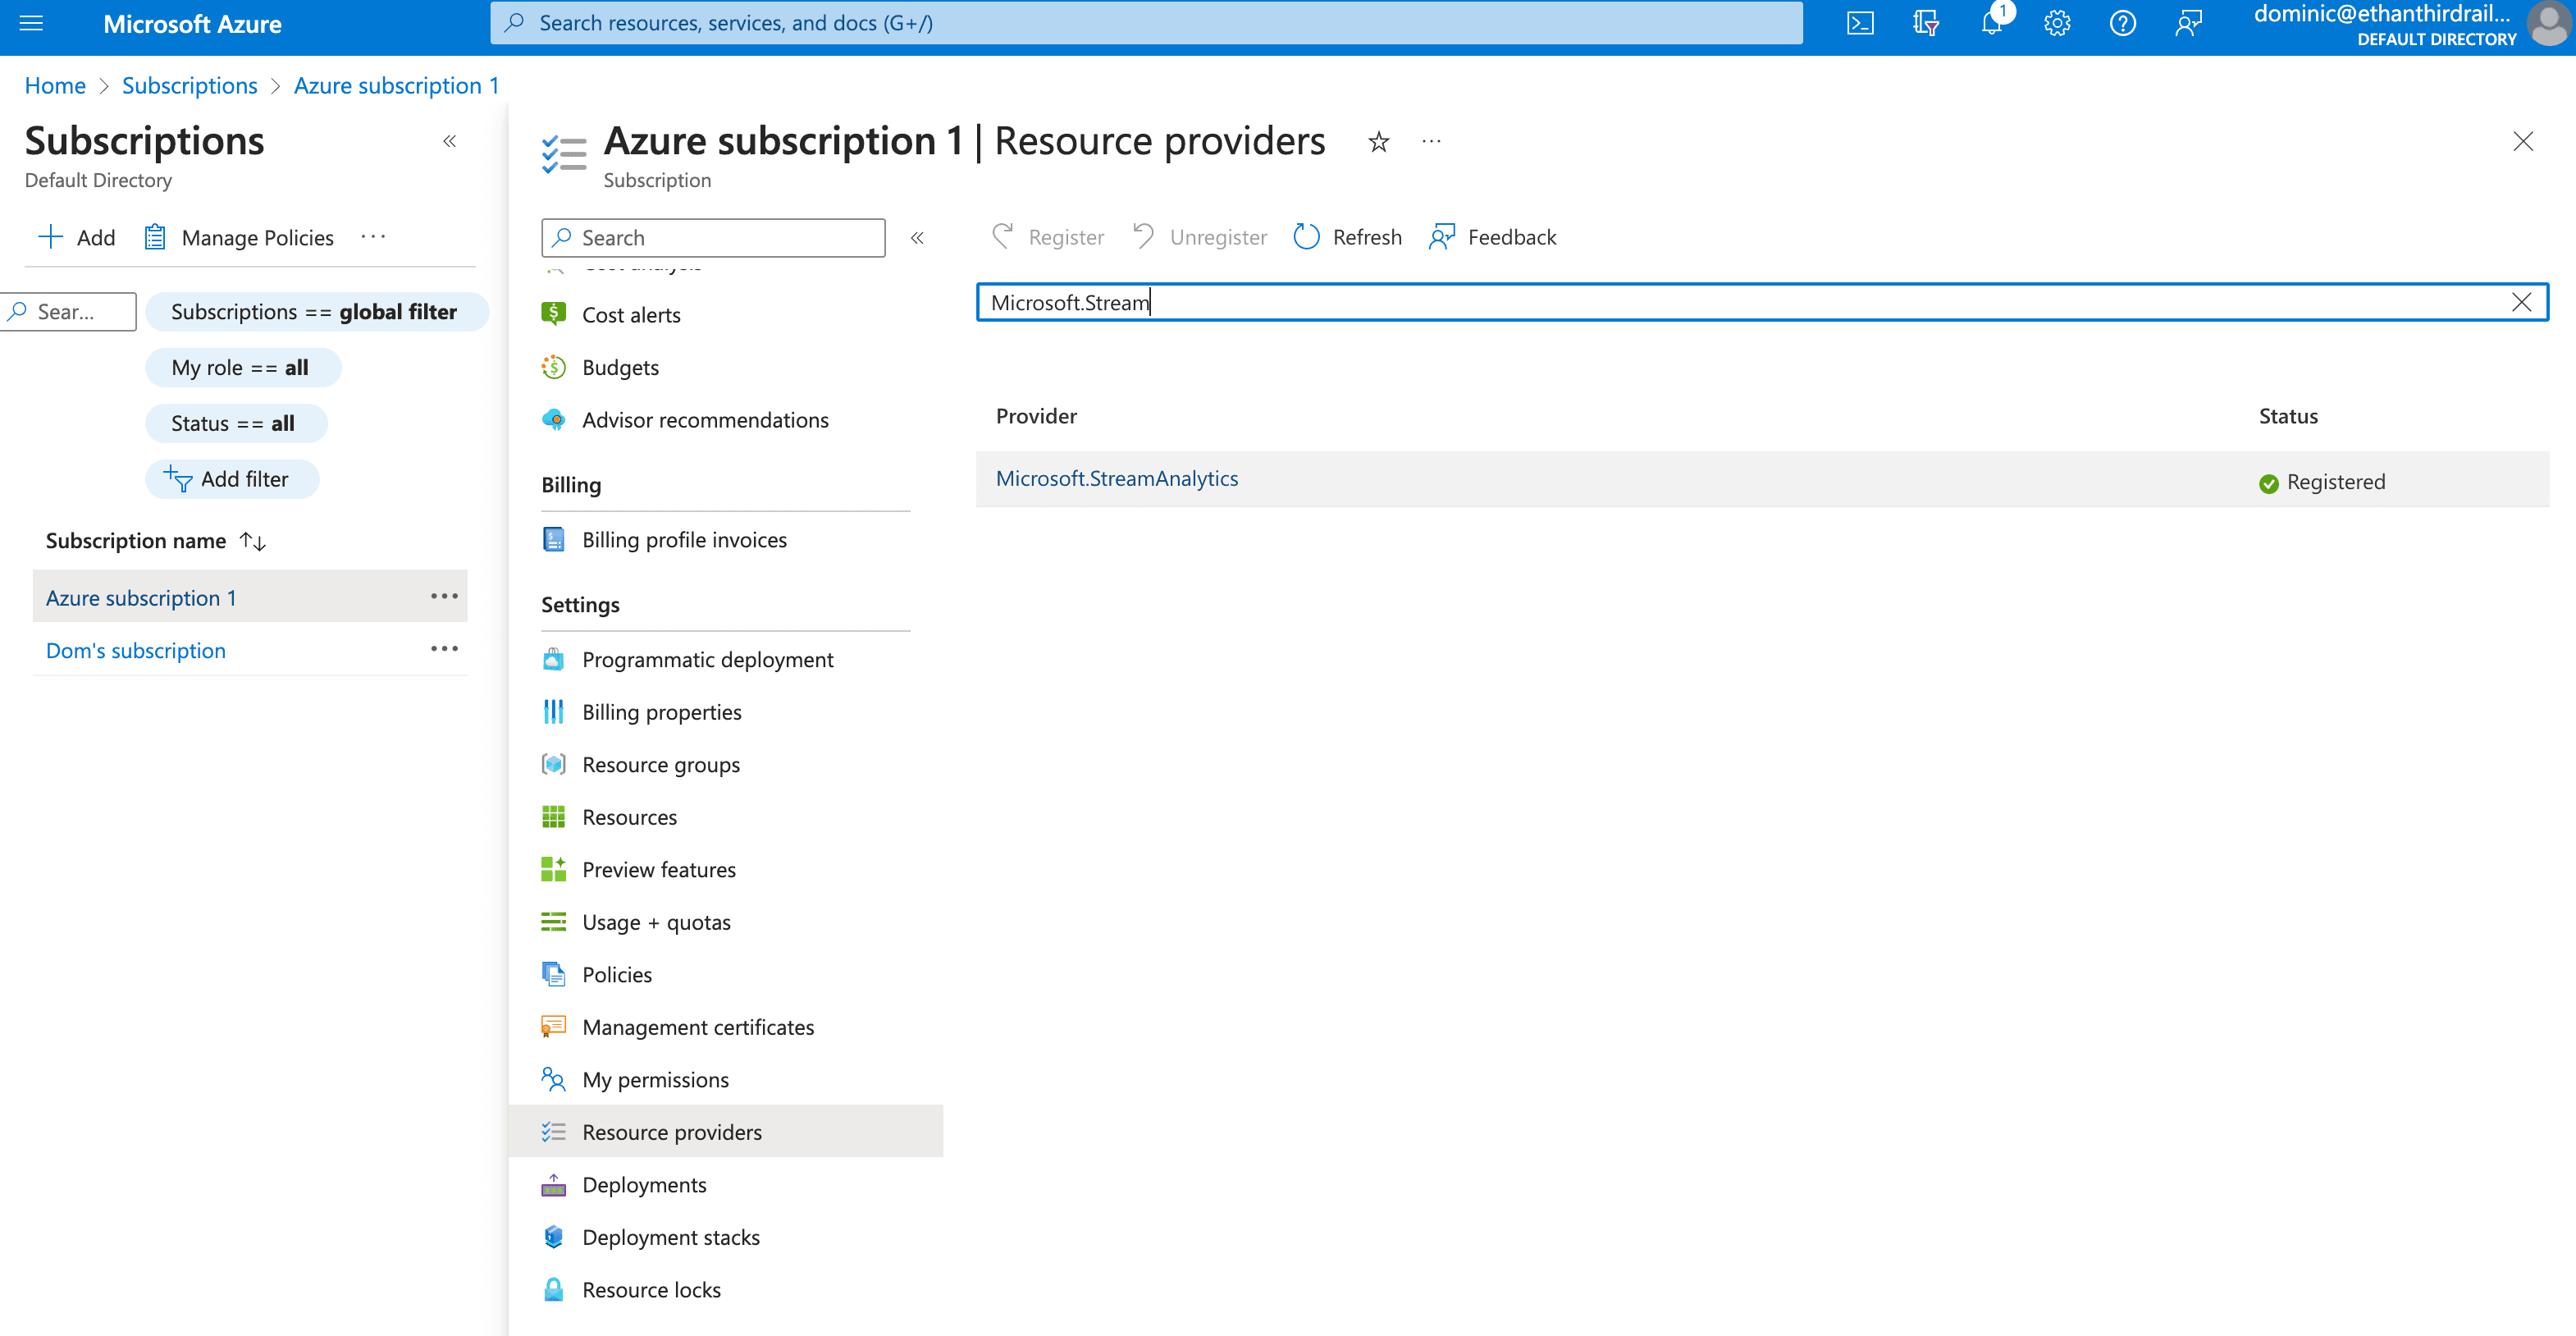Image resolution: width=2576 pixels, height=1336 pixels.
Task: Click Register provider button
Action: (x=1047, y=237)
